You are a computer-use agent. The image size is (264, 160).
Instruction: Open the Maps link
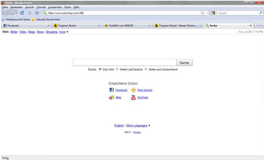[x=32, y=32]
